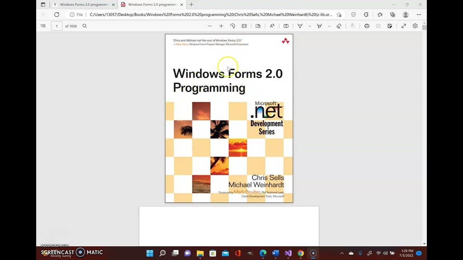Open Mail app from taskbar
The height and width of the screenshot is (260, 463).
coord(225,253)
